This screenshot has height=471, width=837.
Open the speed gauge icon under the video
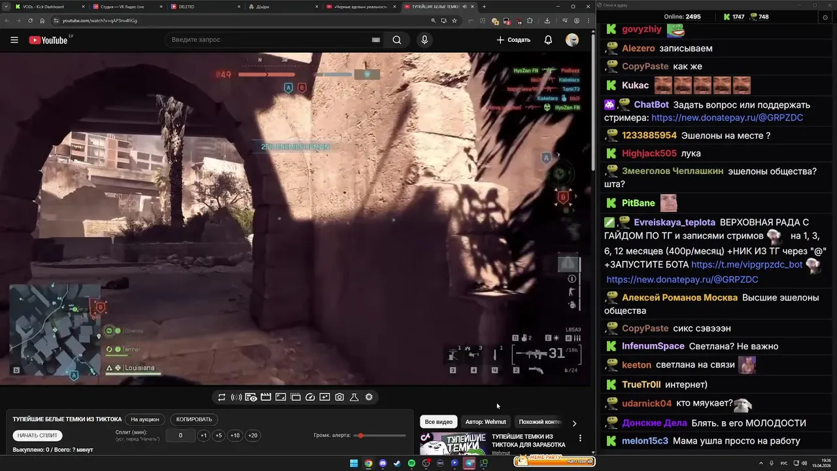tap(311, 397)
